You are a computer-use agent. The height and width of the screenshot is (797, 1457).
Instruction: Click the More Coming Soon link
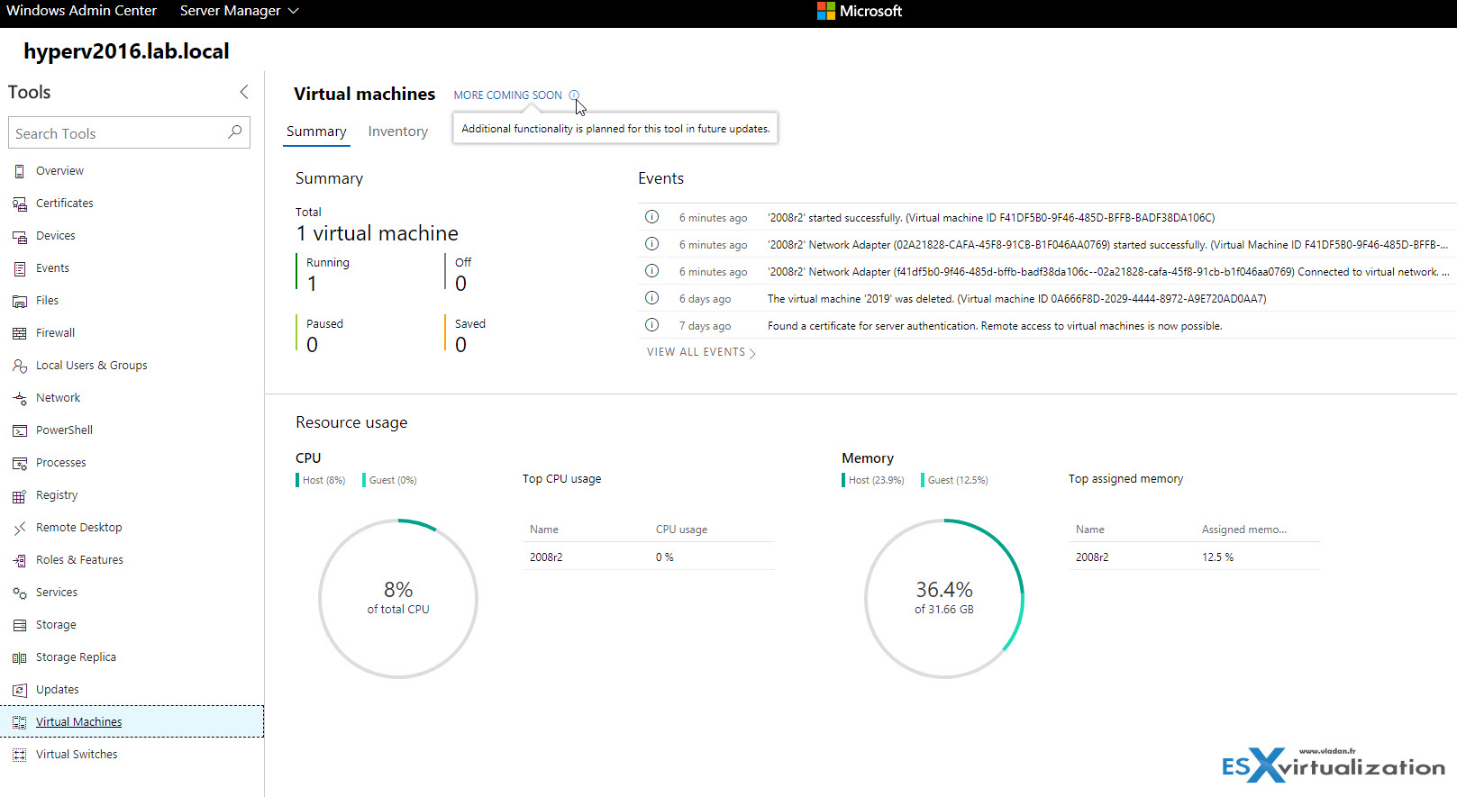507,95
